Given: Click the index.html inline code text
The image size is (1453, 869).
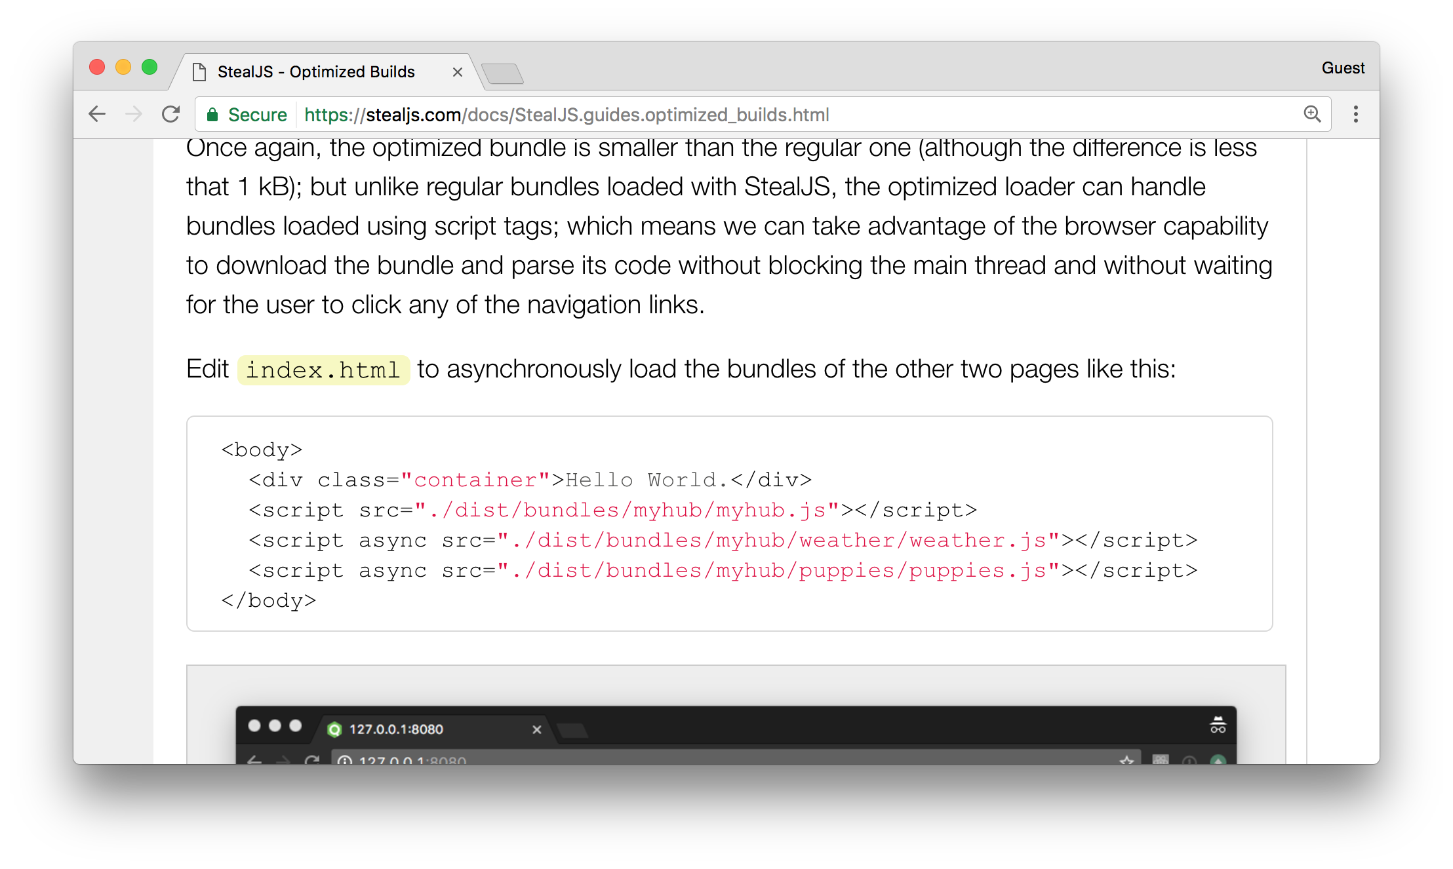Looking at the screenshot, I should point(323,370).
